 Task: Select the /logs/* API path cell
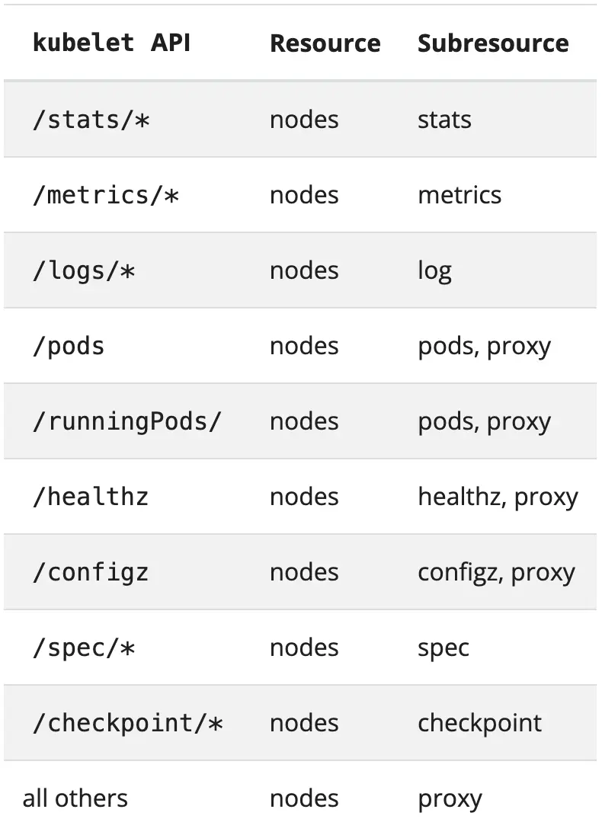(x=83, y=270)
